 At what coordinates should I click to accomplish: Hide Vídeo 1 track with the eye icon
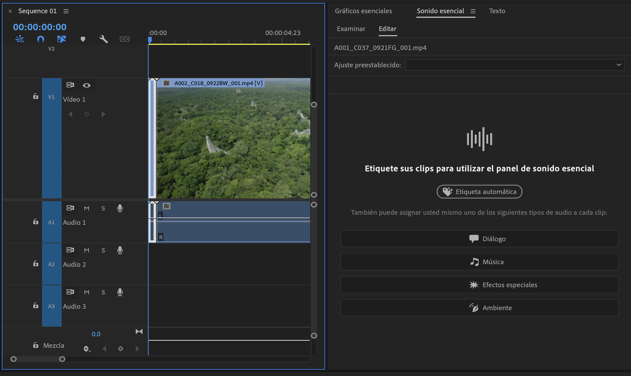click(x=86, y=85)
